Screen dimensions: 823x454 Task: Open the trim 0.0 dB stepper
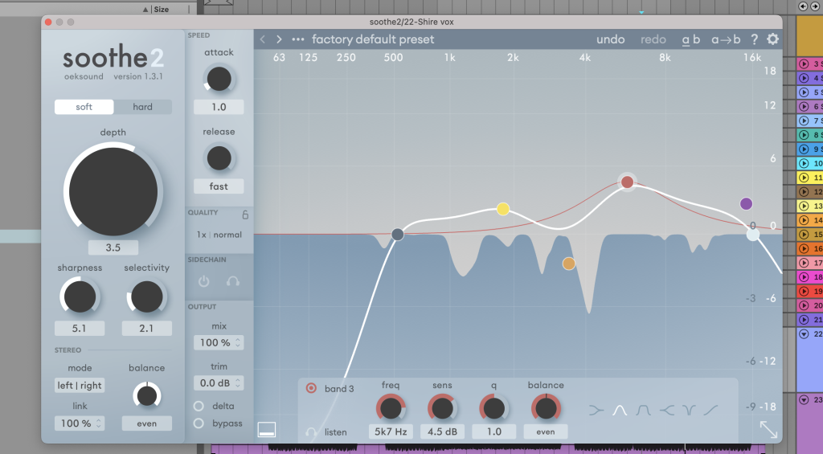pyautogui.click(x=219, y=383)
